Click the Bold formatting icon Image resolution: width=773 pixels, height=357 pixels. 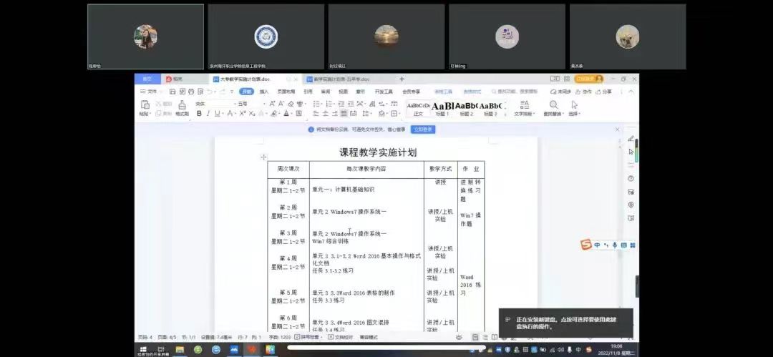[199, 114]
